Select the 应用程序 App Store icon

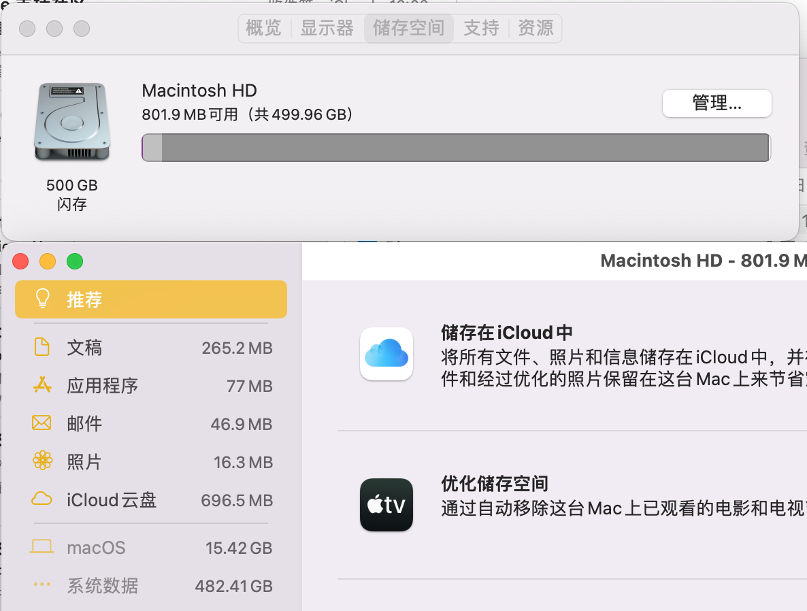pyautogui.click(x=42, y=386)
